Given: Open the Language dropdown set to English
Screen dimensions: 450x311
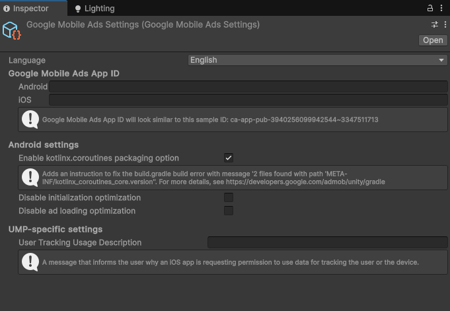Looking at the screenshot, I should pyautogui.click(x=317, y=60).
